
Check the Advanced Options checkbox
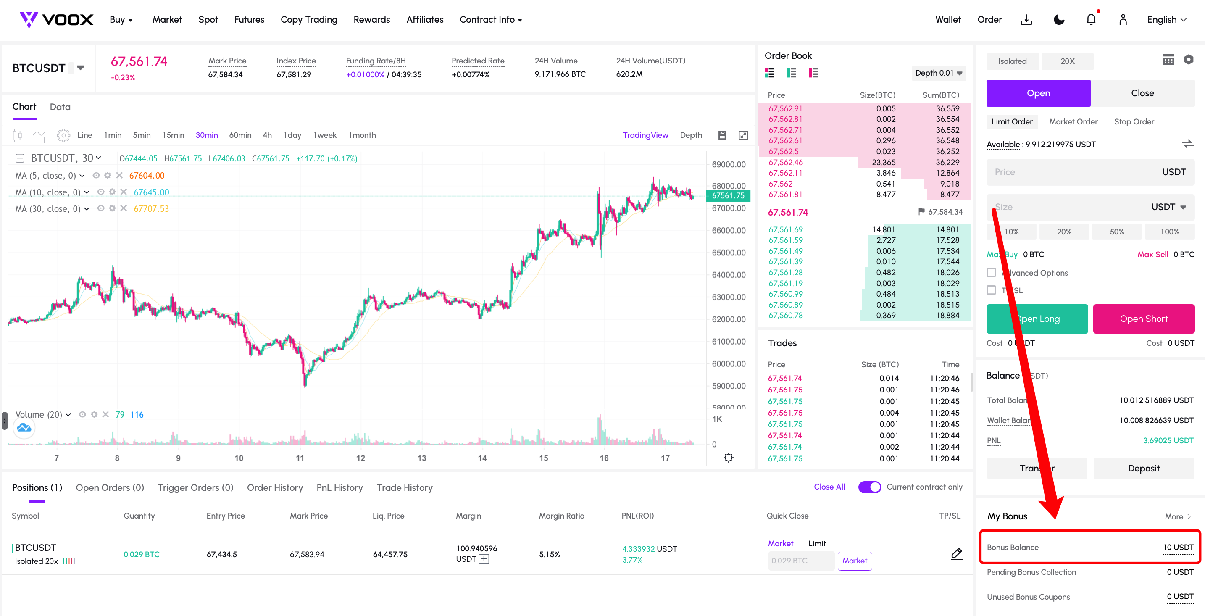pos(991,273)
